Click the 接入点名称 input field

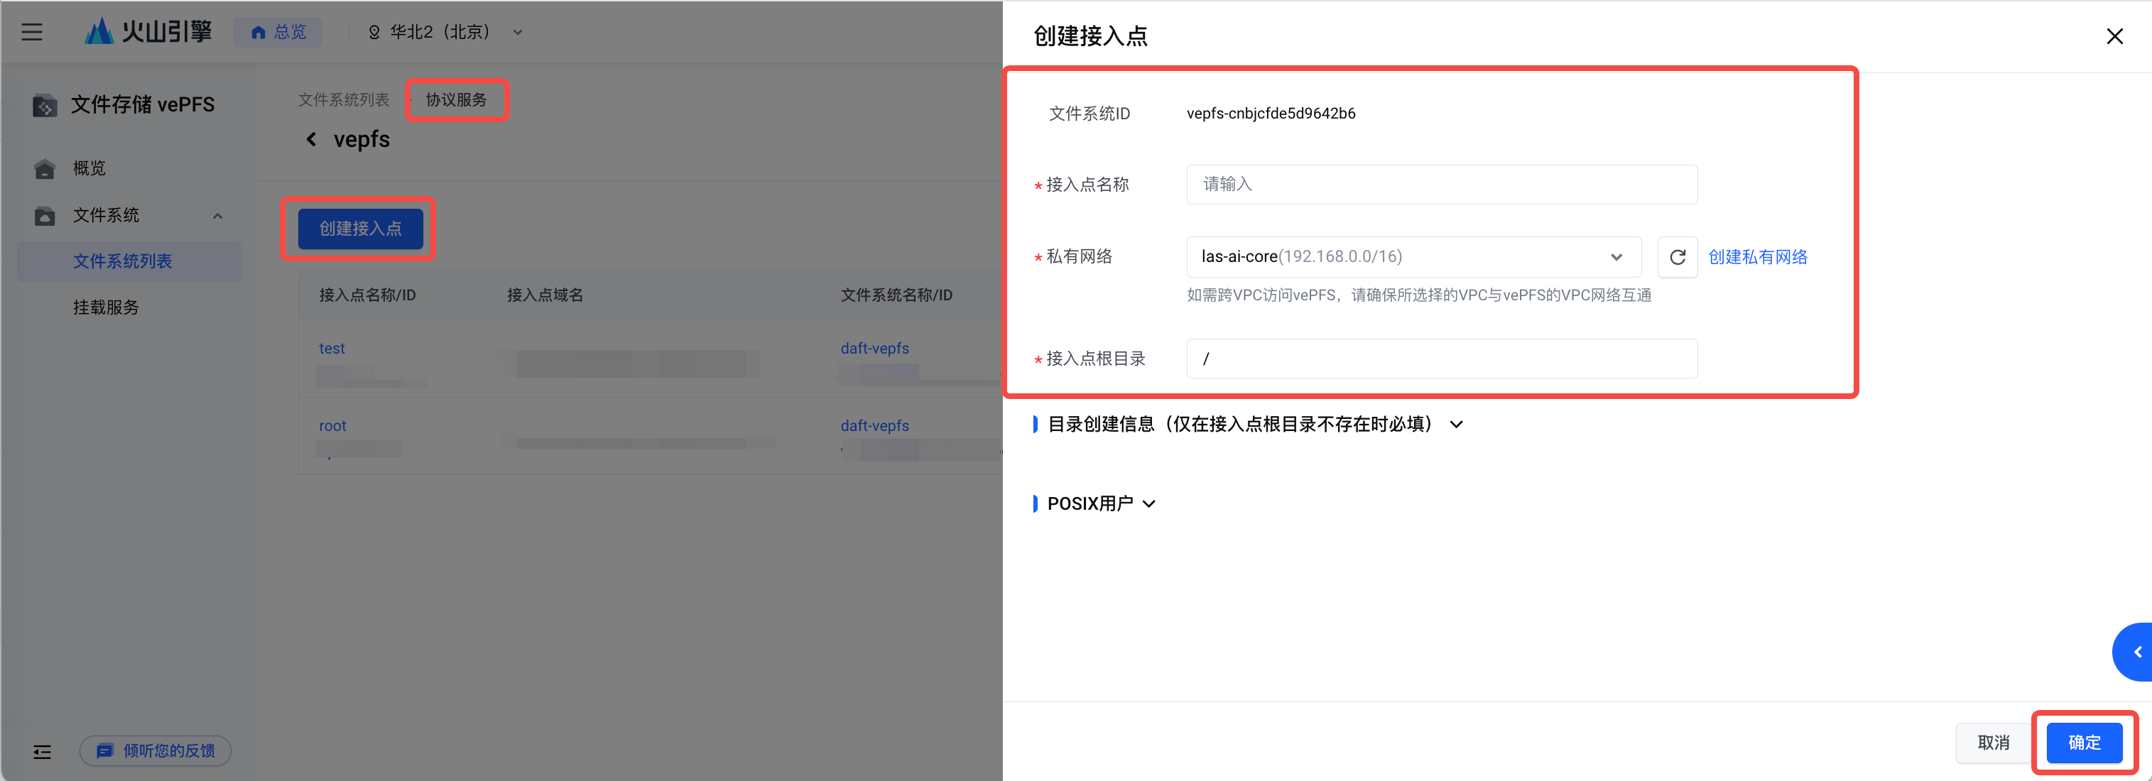(1441, 185)
